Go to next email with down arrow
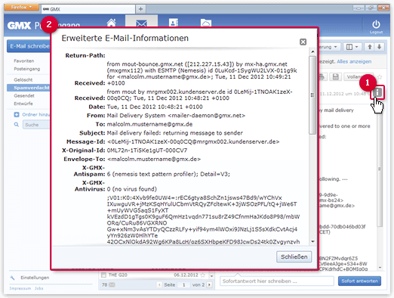This screenshot has height=298, width=394. (379, 47)
